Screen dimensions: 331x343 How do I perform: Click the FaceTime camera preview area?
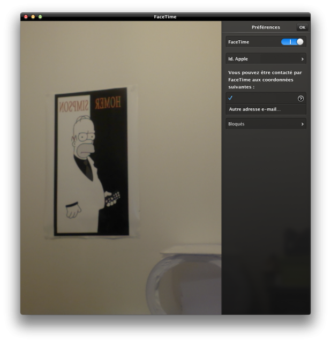click(121, 168)
